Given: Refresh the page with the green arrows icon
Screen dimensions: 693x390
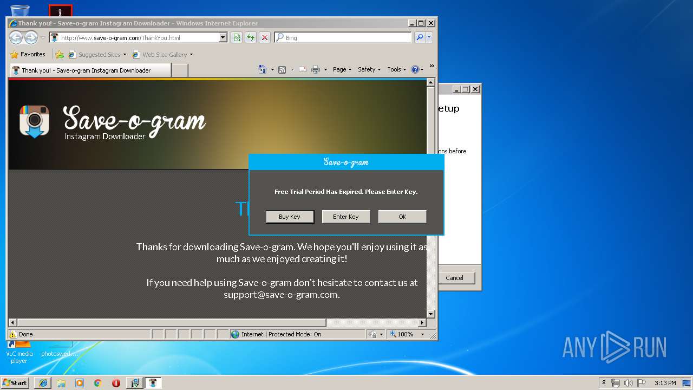Looking at the screenshot, I should pos(250,38).
